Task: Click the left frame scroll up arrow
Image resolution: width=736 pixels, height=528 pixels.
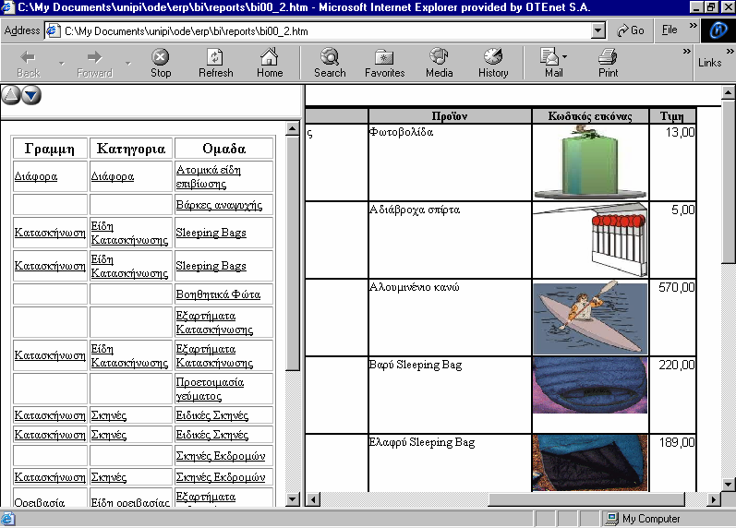Action: point(293,128)
